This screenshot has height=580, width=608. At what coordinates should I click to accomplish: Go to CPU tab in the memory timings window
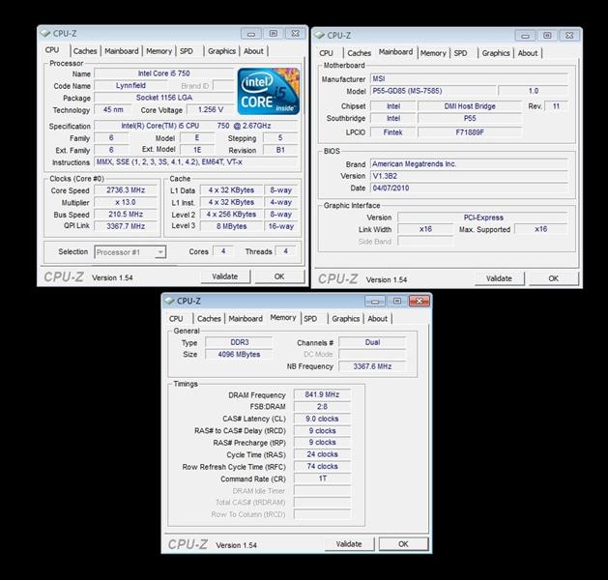tap(176, 318)
